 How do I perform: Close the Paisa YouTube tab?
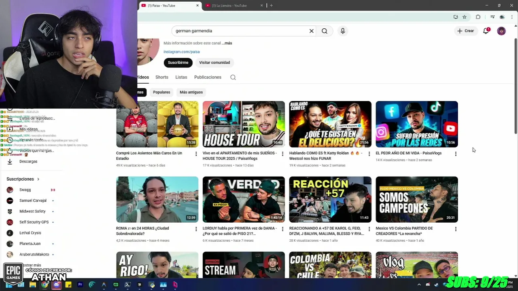197,5
